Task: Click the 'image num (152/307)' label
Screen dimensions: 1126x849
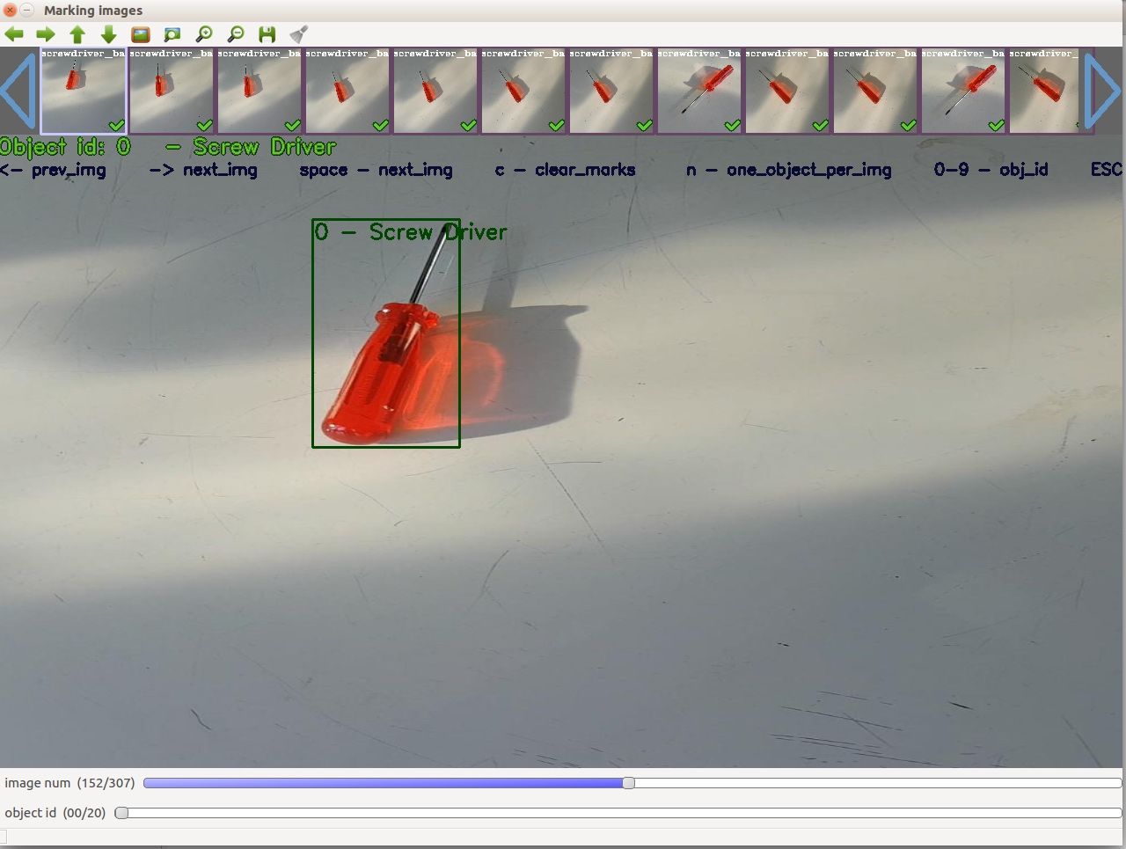Action: (69, 783)
